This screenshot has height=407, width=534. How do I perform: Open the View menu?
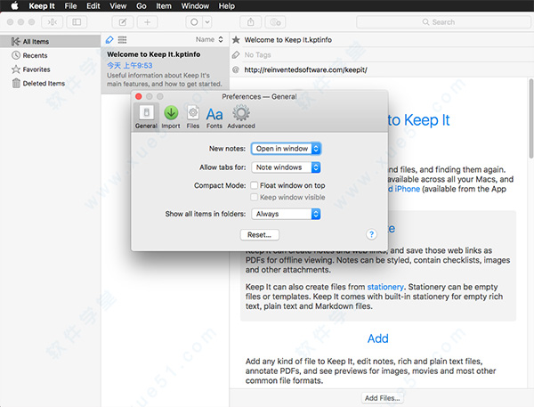click(x=117, y=6)
